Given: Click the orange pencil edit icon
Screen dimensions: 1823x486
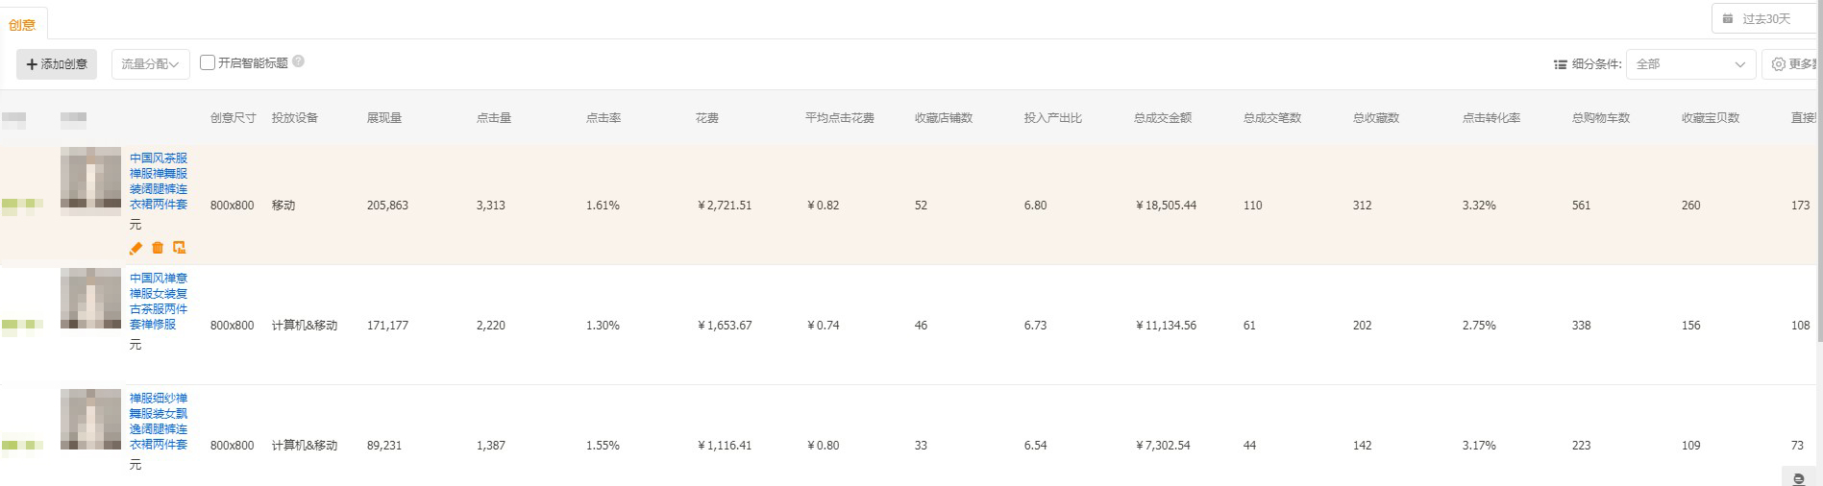Looking at the screenshot, I should click(135, 248).
